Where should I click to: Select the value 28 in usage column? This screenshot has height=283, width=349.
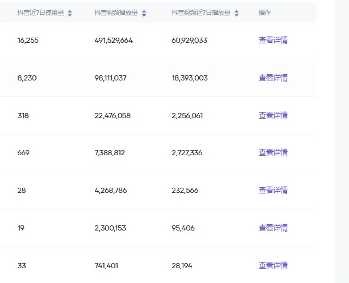[22, 191]
